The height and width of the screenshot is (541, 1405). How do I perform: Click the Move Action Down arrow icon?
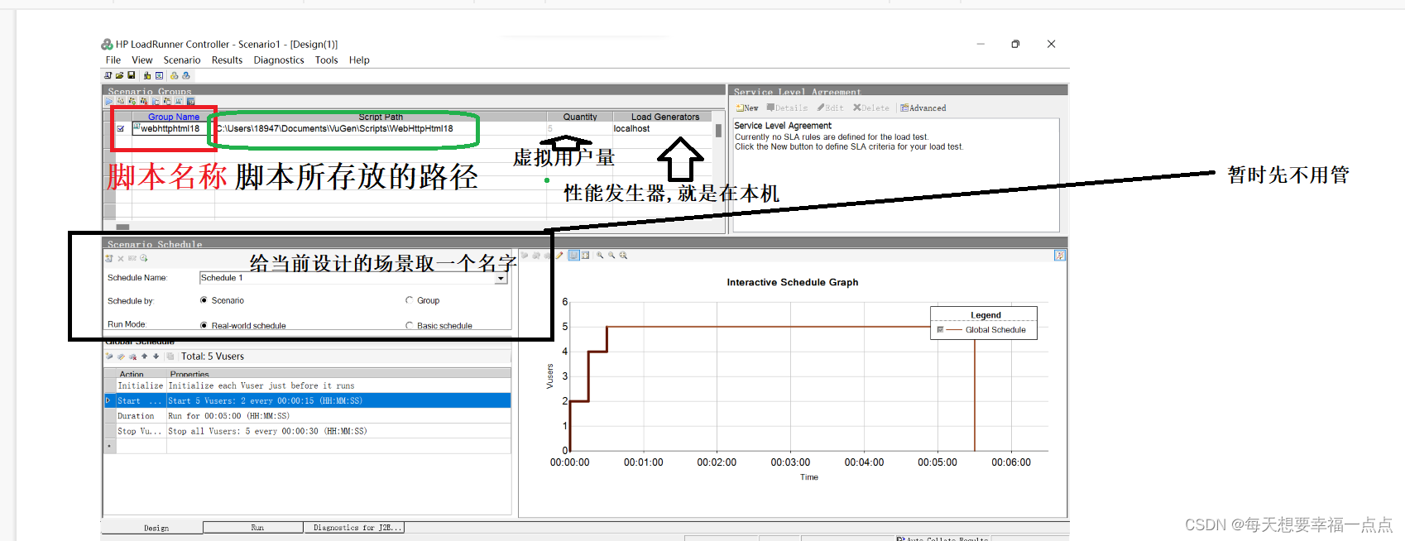tap(156, 357)
